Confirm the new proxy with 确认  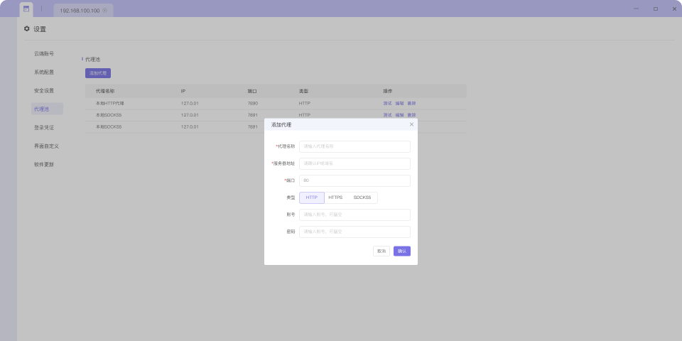(401, 251)
